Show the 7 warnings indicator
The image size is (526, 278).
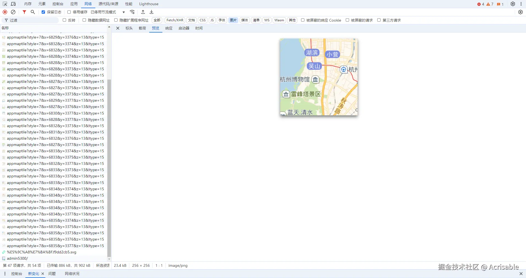(490, 4)
